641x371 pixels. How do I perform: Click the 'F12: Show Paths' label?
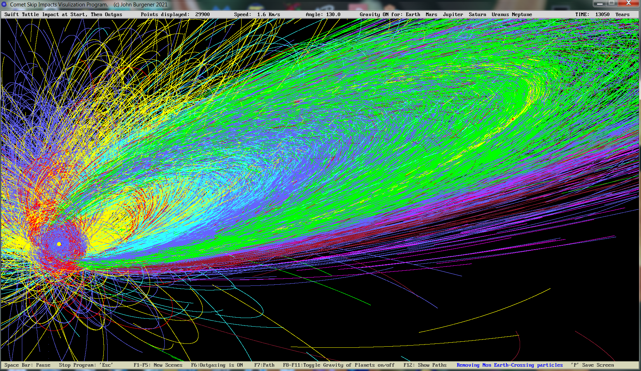425,365
